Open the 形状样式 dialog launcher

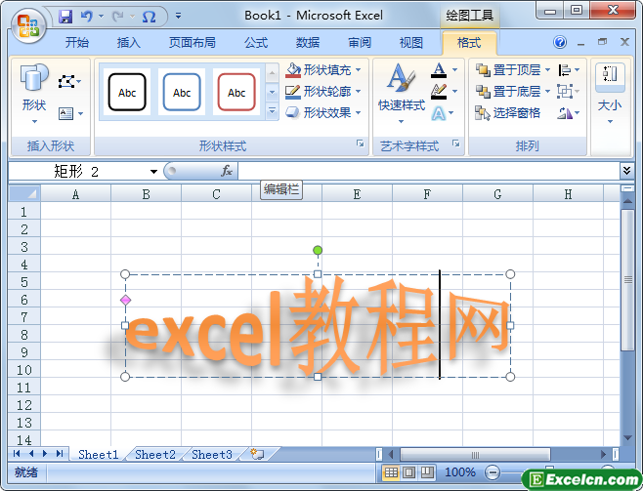pyautogui.click(x=360, y=143)
